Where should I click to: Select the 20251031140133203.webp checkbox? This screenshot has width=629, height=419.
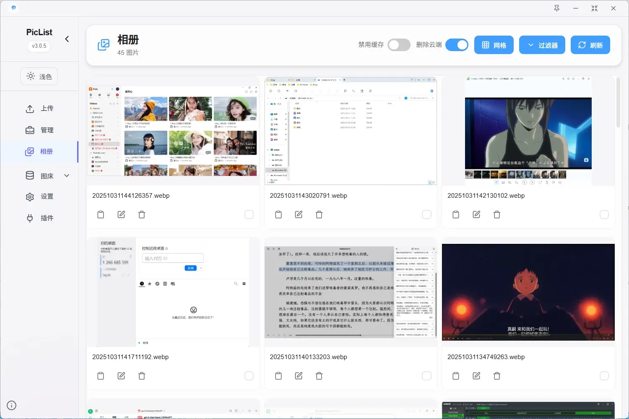pos(426,376)
